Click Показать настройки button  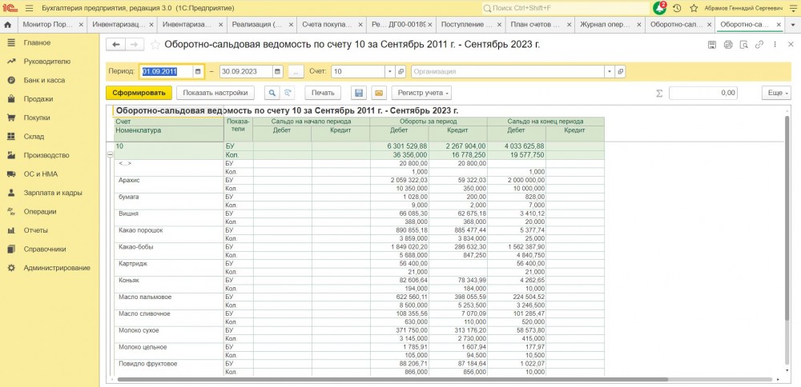tap(216, 93)
